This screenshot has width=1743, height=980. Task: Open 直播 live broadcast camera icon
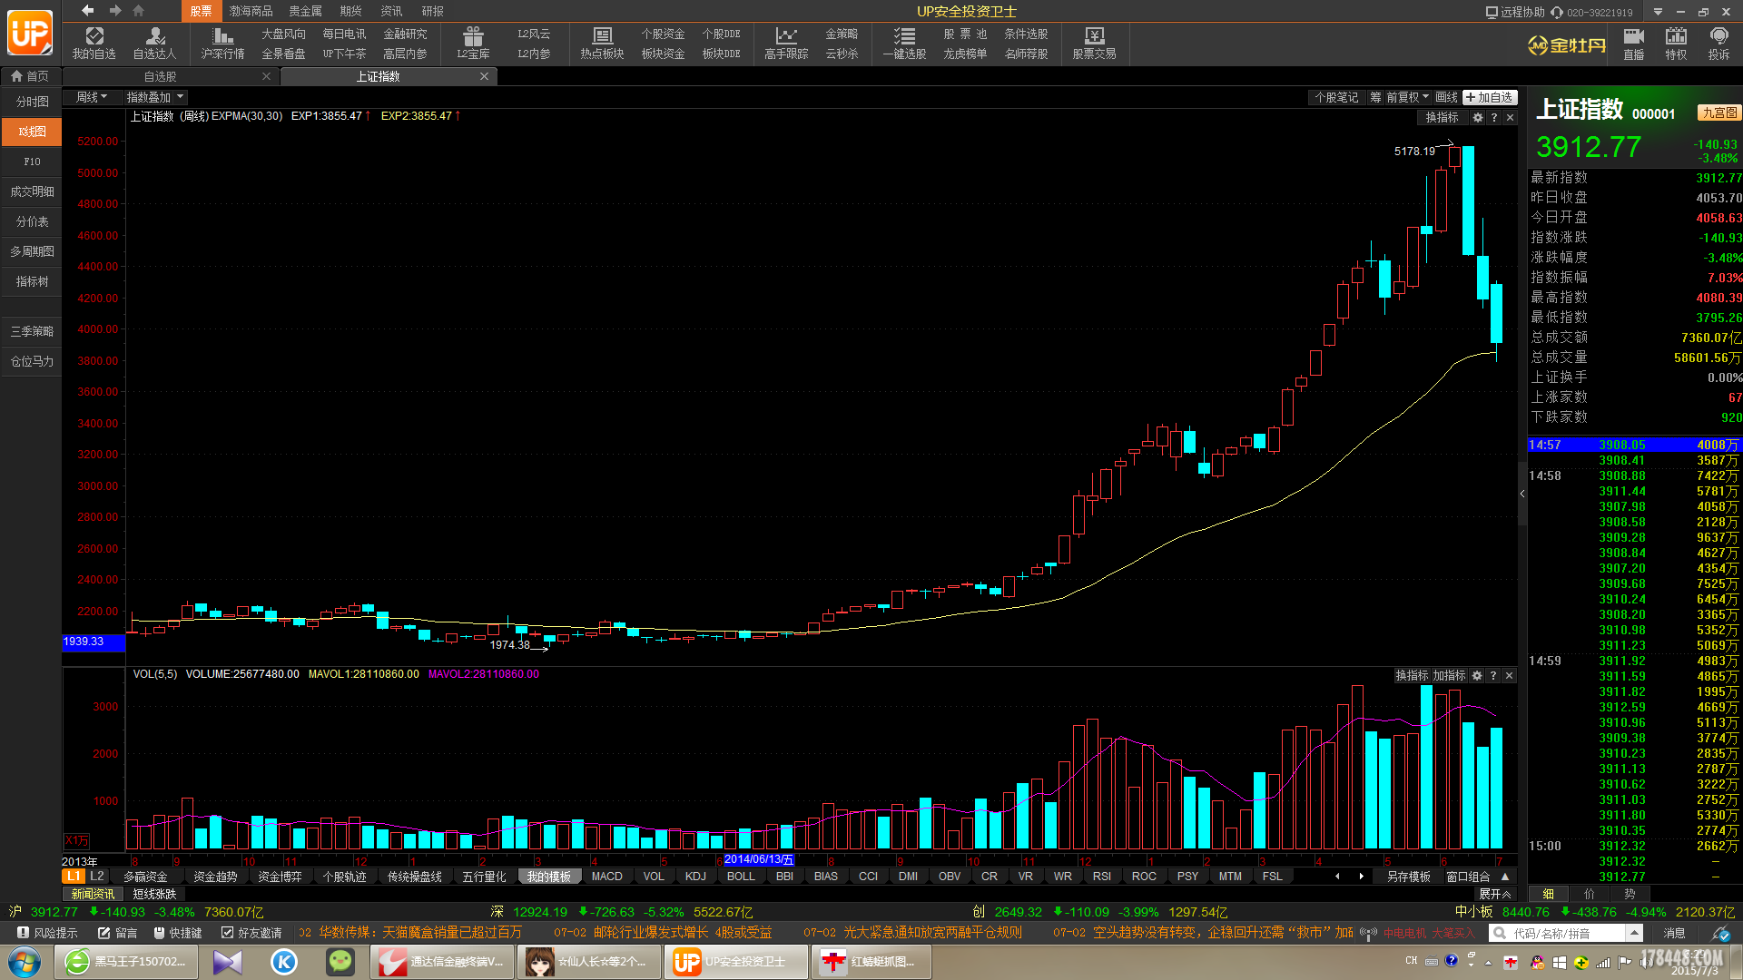[x=1633, y=43]
